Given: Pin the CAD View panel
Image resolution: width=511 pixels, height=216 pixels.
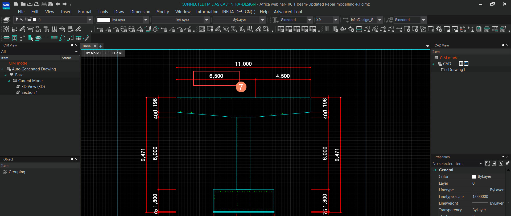Looking at the screenshot, I should point(503,45).
